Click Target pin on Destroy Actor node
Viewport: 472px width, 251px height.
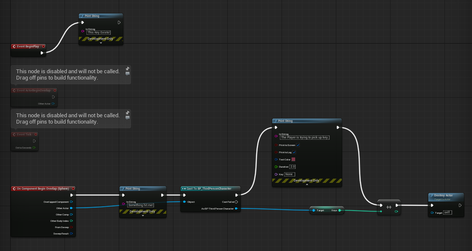click(x=432, y=213)
